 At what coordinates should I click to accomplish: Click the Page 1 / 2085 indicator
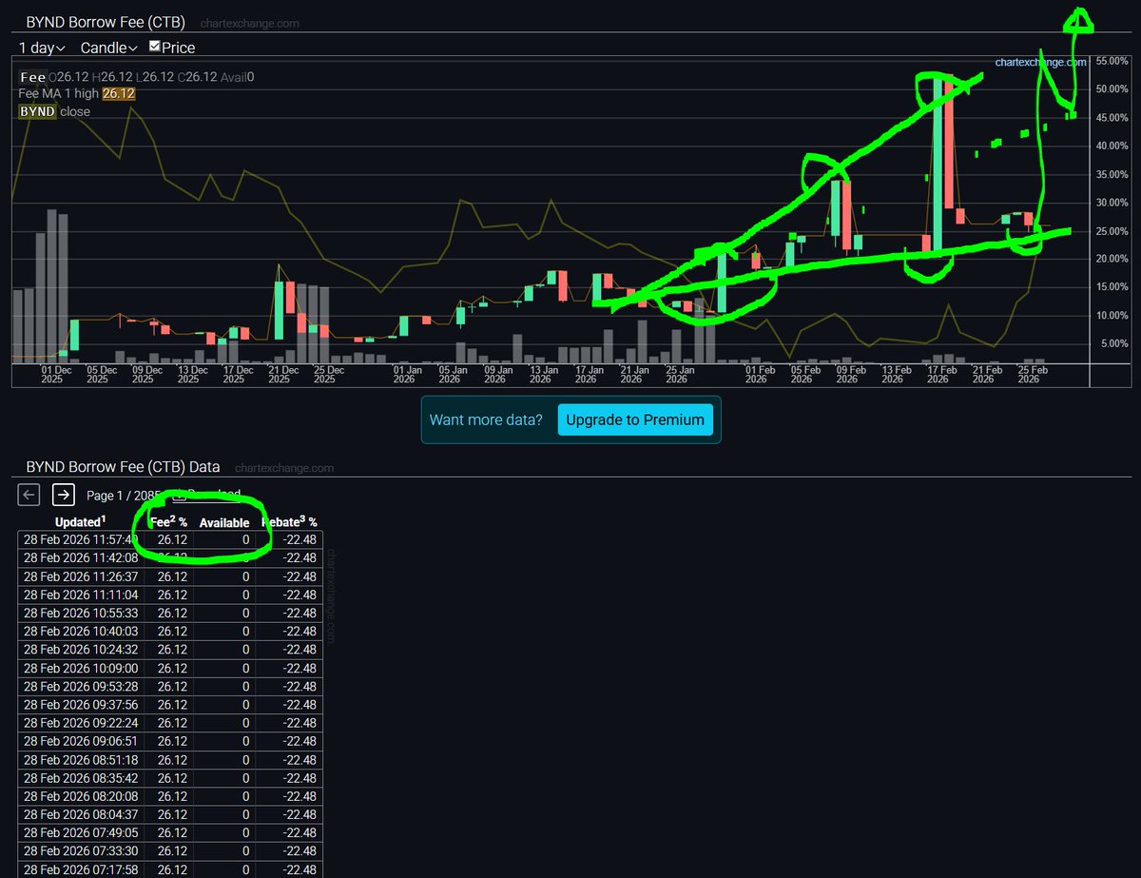[x=124, y=495]
